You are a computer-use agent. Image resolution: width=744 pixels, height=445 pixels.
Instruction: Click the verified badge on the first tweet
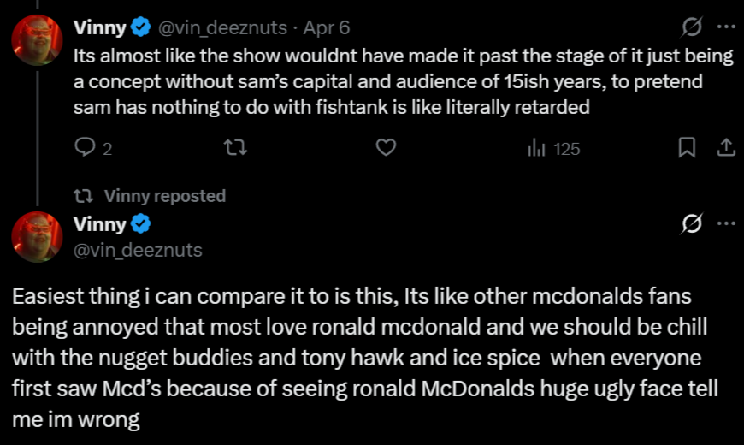[x=141, y=27]
